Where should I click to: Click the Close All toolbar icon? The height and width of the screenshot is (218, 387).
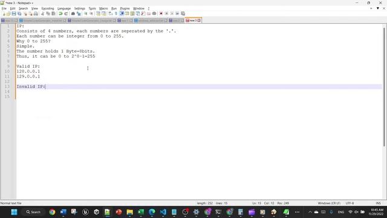point(30,13)
